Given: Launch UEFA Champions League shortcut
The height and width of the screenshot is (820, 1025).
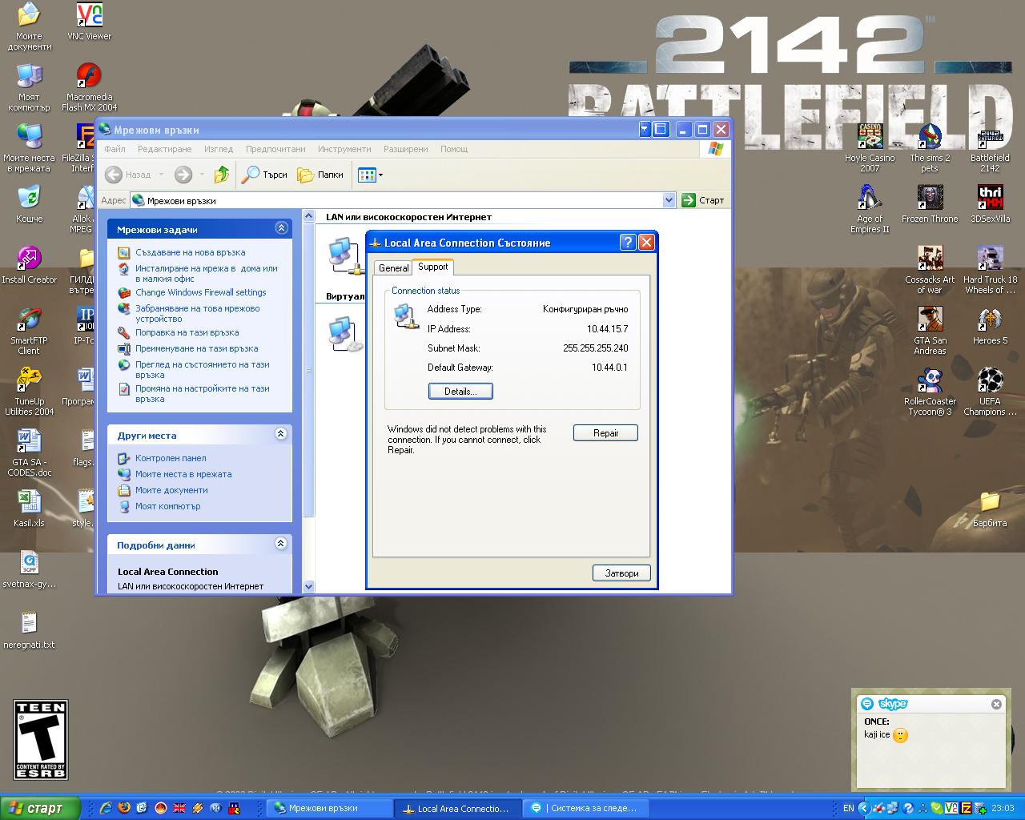Looking at the screenshot, I should (x=990, y=392).
